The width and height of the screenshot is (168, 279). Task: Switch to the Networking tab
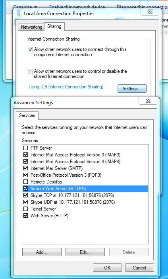point(31,27)
